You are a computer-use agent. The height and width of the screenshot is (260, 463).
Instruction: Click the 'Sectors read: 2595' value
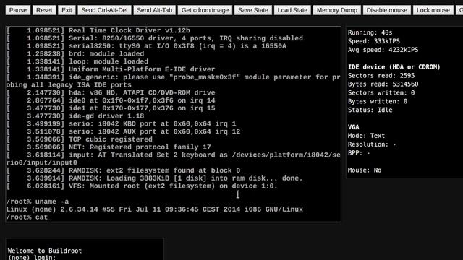381,76
